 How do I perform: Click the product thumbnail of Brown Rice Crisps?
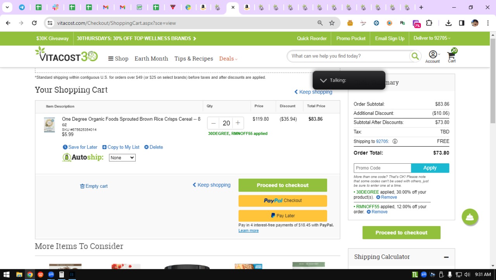(x=49, y=125)
